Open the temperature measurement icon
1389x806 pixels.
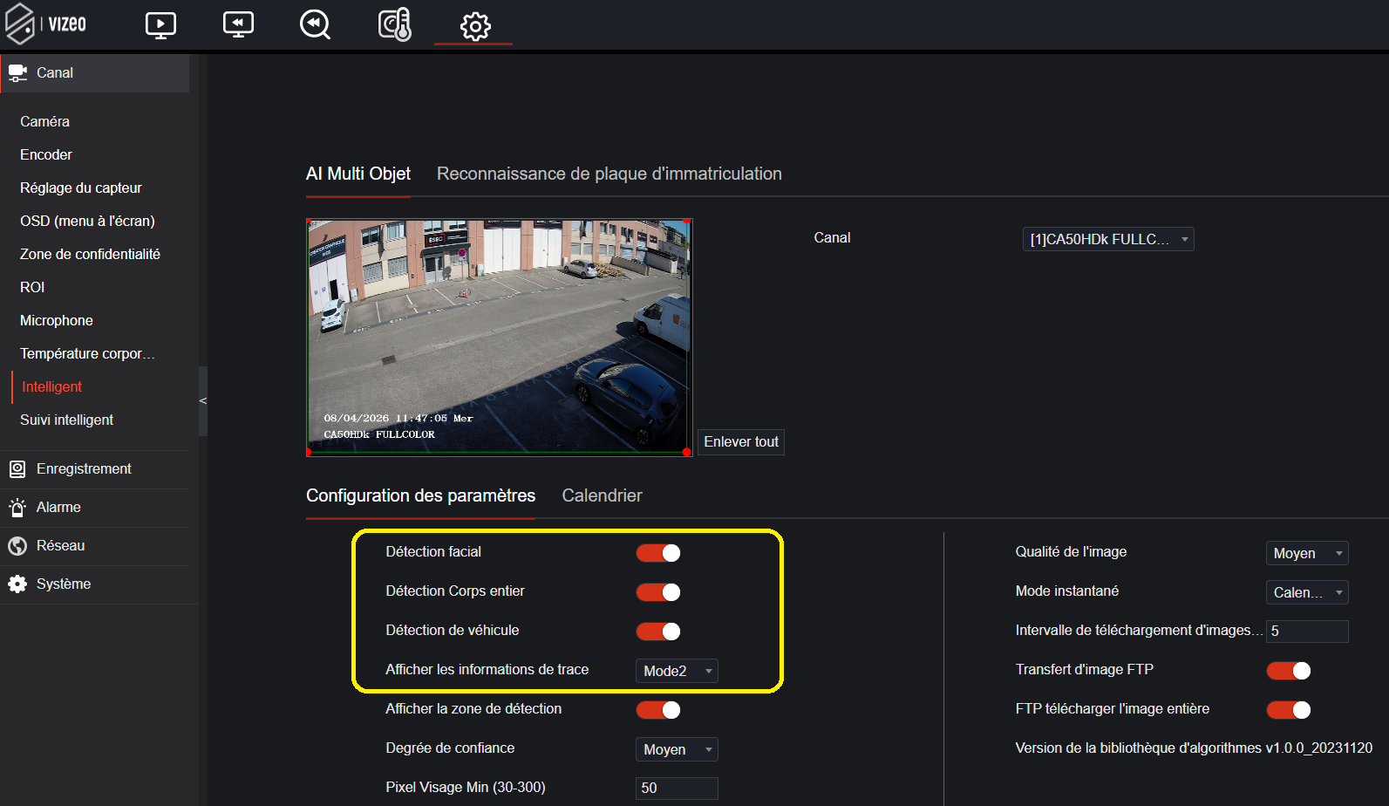394,24
